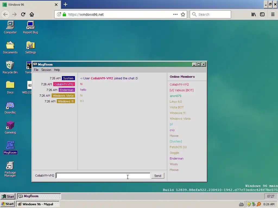The image size is (278, 208).
Task: Click the Windows Vista sender tag in chat
Action: 63,96
